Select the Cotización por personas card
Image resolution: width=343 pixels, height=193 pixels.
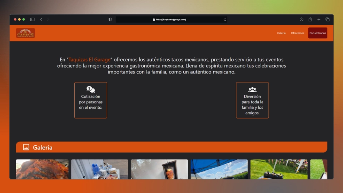[90, 100]
